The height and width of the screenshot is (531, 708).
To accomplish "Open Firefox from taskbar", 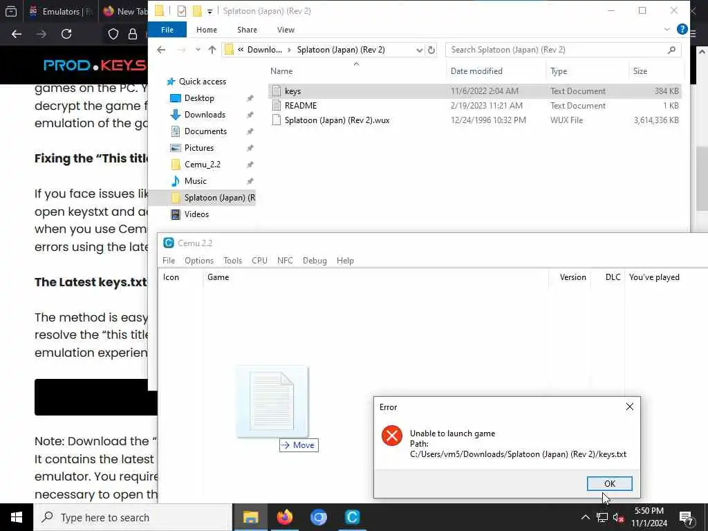I will coord(284,517).
